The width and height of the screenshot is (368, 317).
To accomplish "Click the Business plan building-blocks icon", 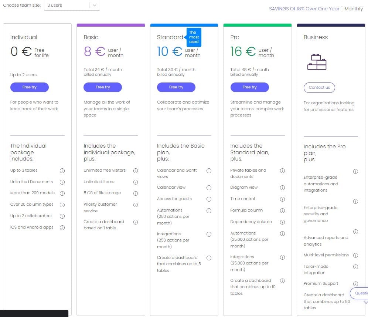I will tap(317, 62).
